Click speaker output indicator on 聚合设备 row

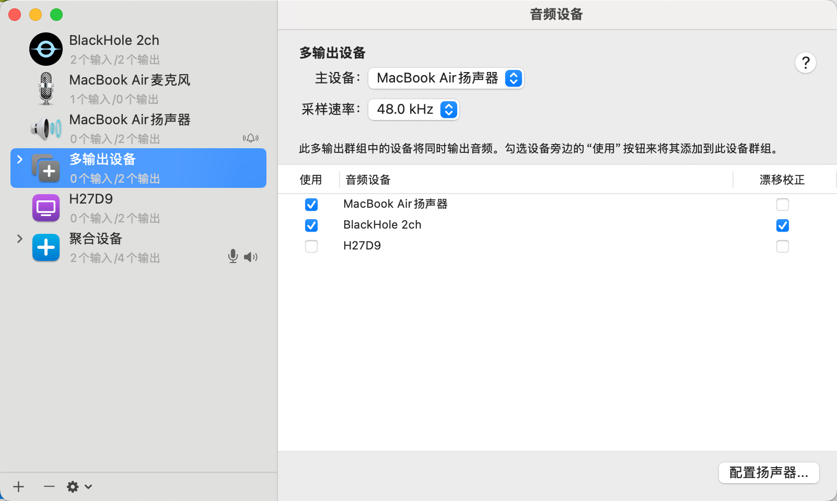tap(251, 257)
